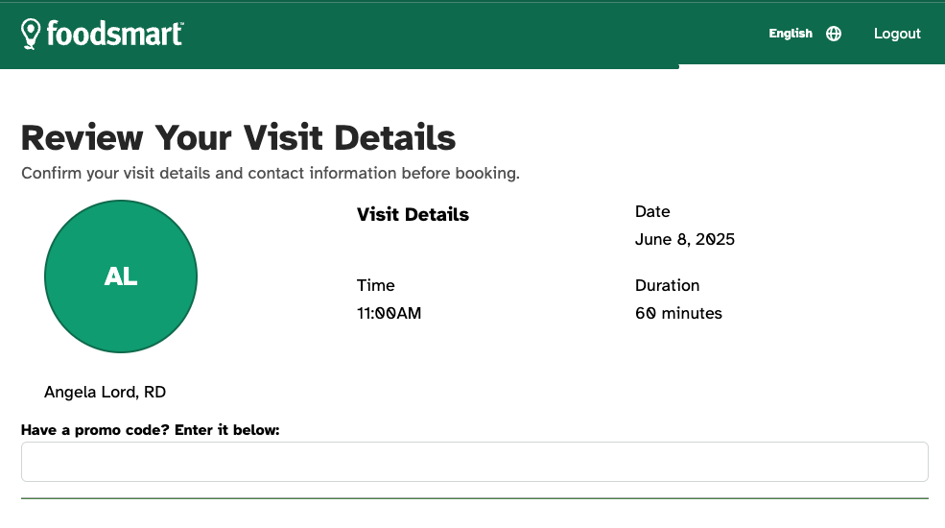Click the divider line below promo field
945x528 pixels.
(474, 498)
